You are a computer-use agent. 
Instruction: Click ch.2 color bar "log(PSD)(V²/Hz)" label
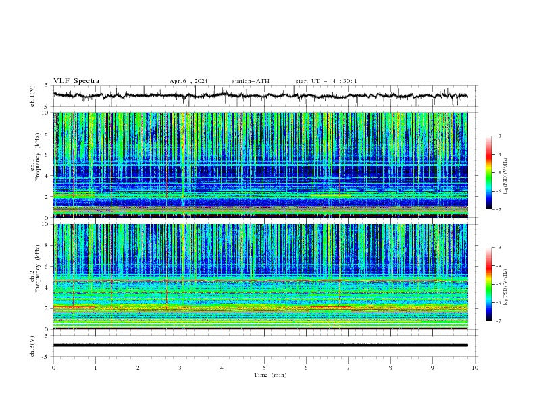[506, 287]
